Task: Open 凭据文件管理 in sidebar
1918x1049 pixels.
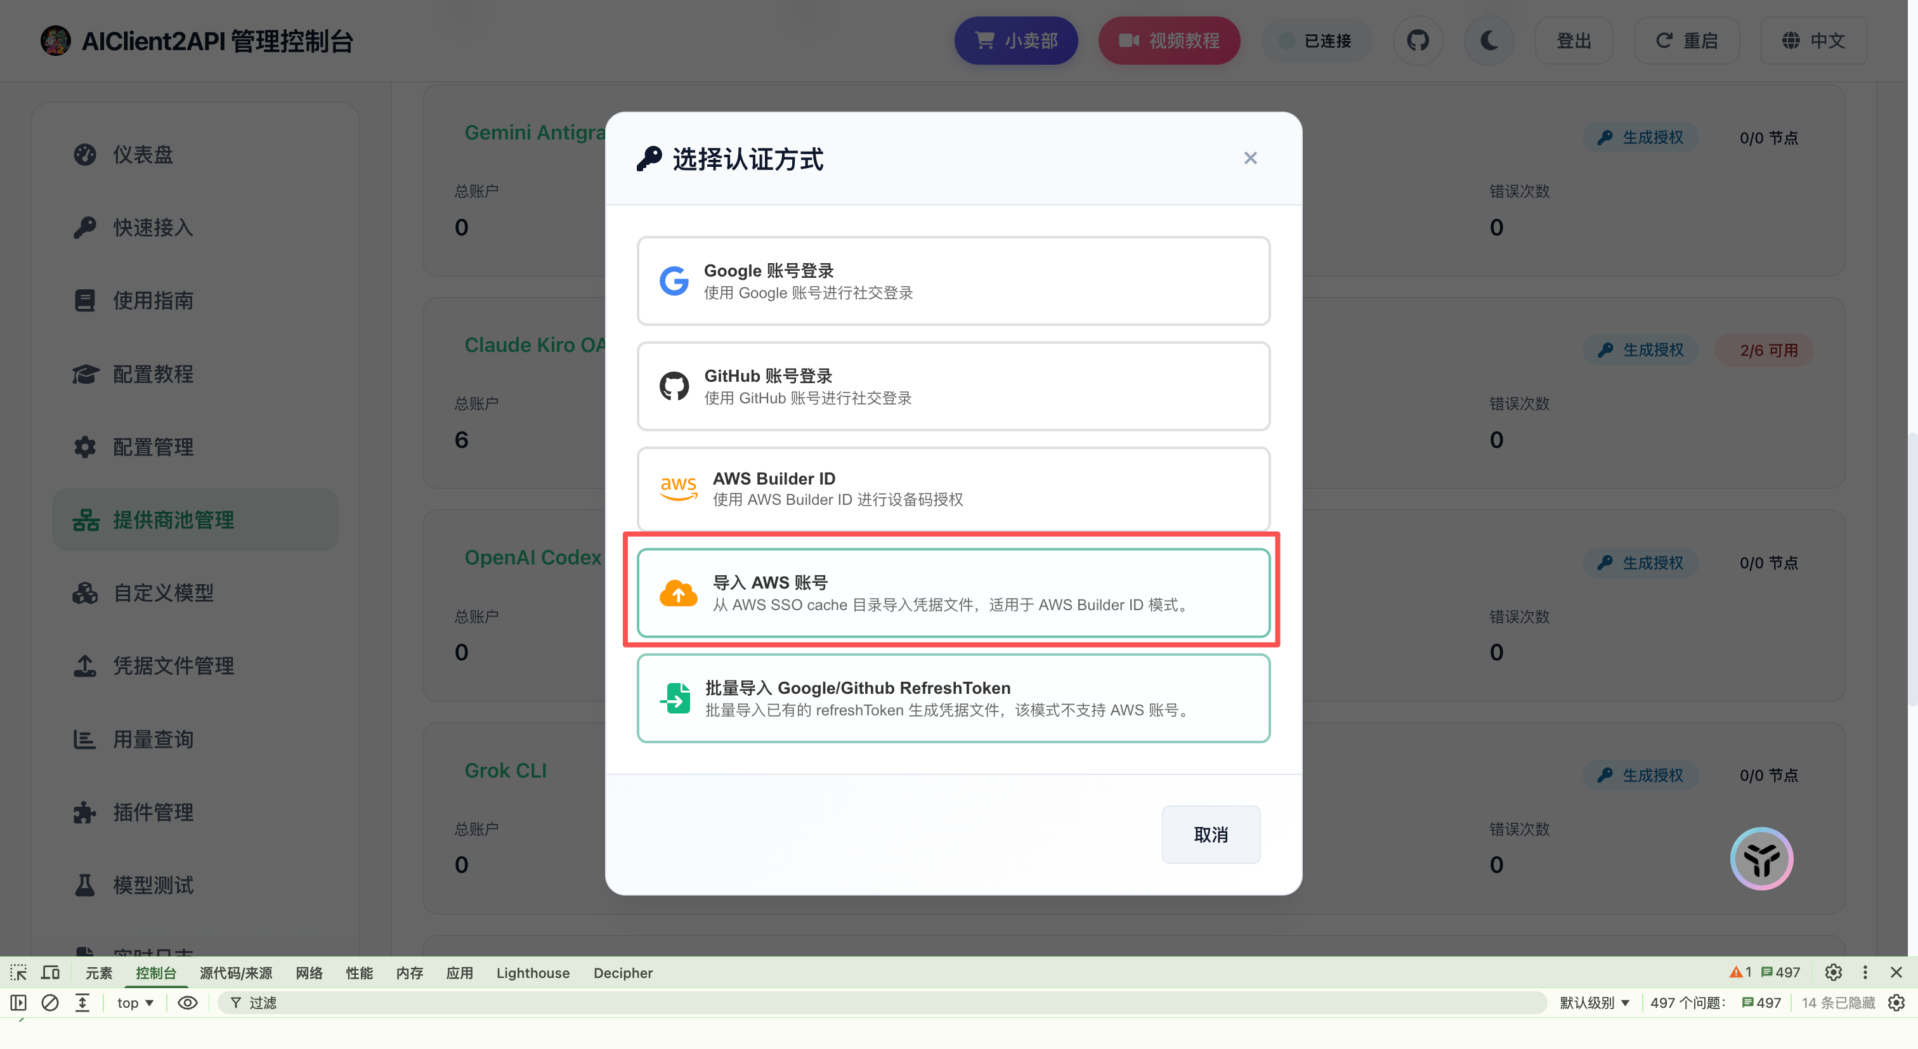Action: click(x=195, y=665)
